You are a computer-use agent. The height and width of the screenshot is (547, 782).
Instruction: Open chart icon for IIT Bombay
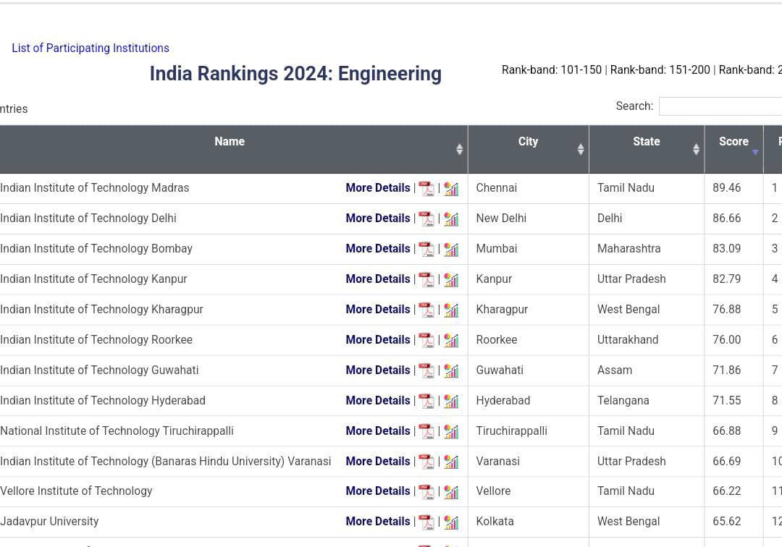pos(451,250)
